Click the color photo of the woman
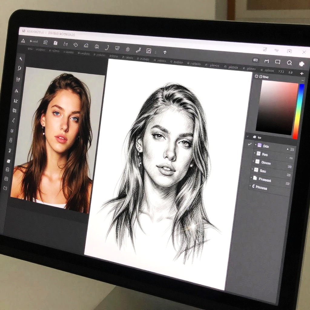This screenshot has width=310, height=310. 54,139
